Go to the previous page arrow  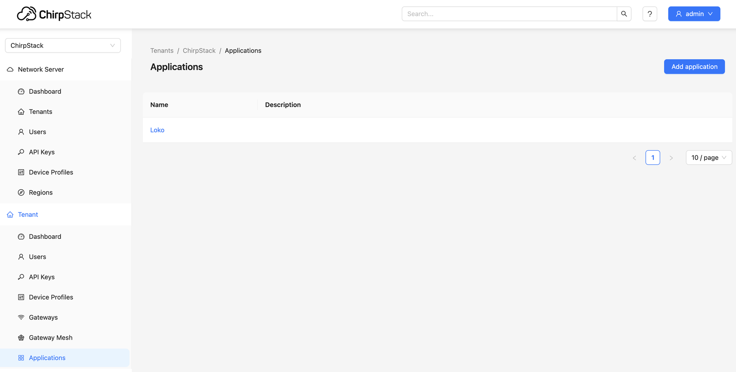(634, 158)
